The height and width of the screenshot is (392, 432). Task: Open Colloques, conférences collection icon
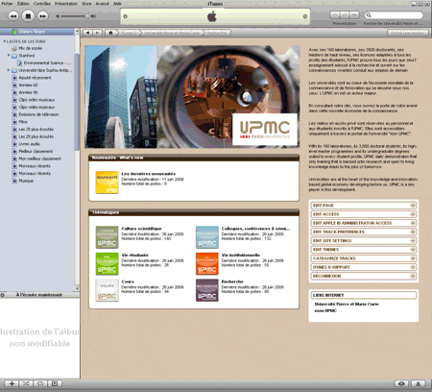207,237
